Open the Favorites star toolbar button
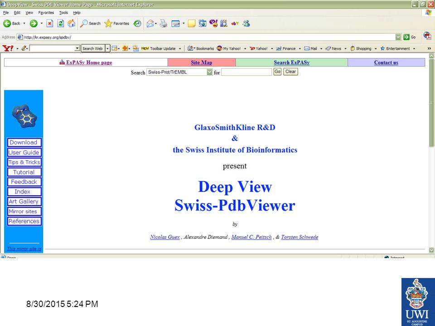The height and width of the screenshot is (326, 435). [x=117, y=24]
